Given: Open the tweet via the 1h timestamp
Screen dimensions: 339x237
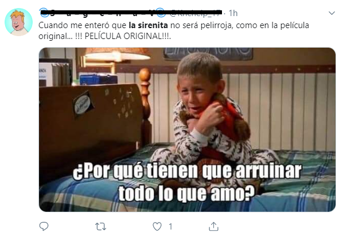Looking at the screenshot, I should coord(233,13).
